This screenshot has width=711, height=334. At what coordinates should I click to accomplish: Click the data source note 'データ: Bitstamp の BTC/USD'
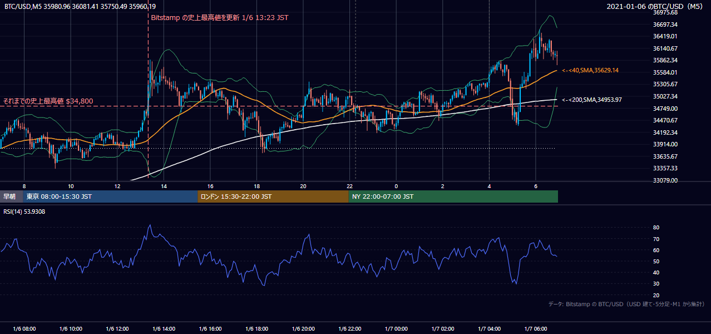(x=627, y=304)
